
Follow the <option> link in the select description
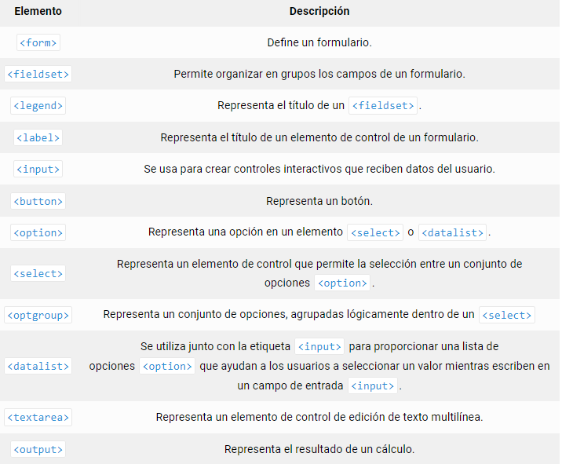coord(341,283)
